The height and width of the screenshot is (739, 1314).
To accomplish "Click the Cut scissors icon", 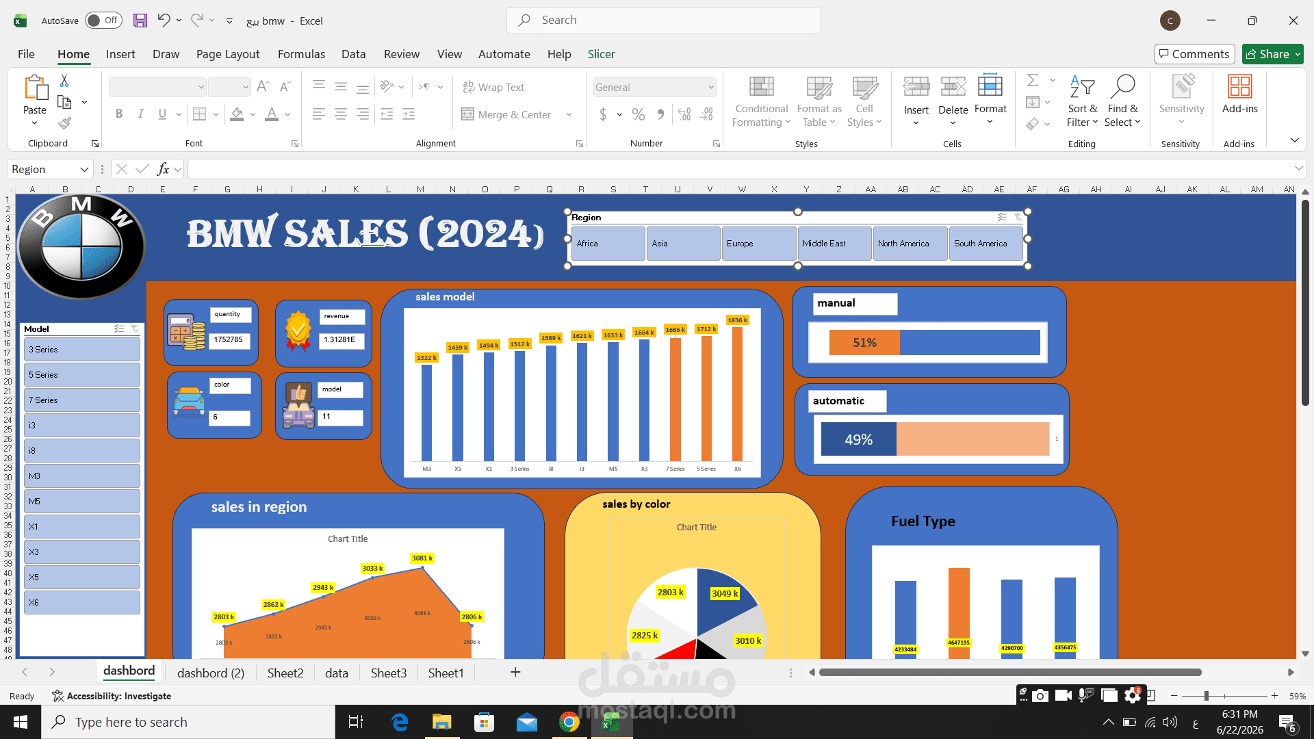I will pyautogui.click(x=64, y=81).
